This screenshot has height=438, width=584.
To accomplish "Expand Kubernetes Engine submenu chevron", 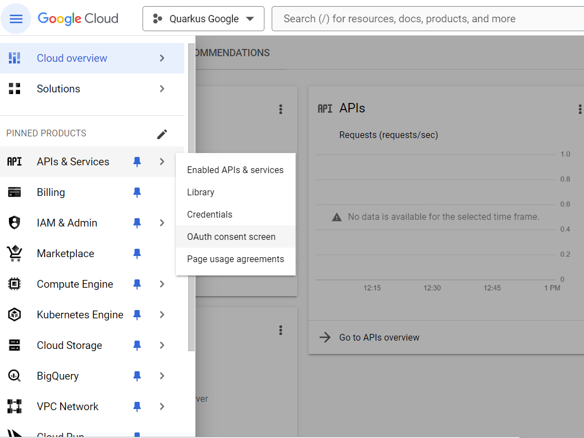I will tap(162, 314).
